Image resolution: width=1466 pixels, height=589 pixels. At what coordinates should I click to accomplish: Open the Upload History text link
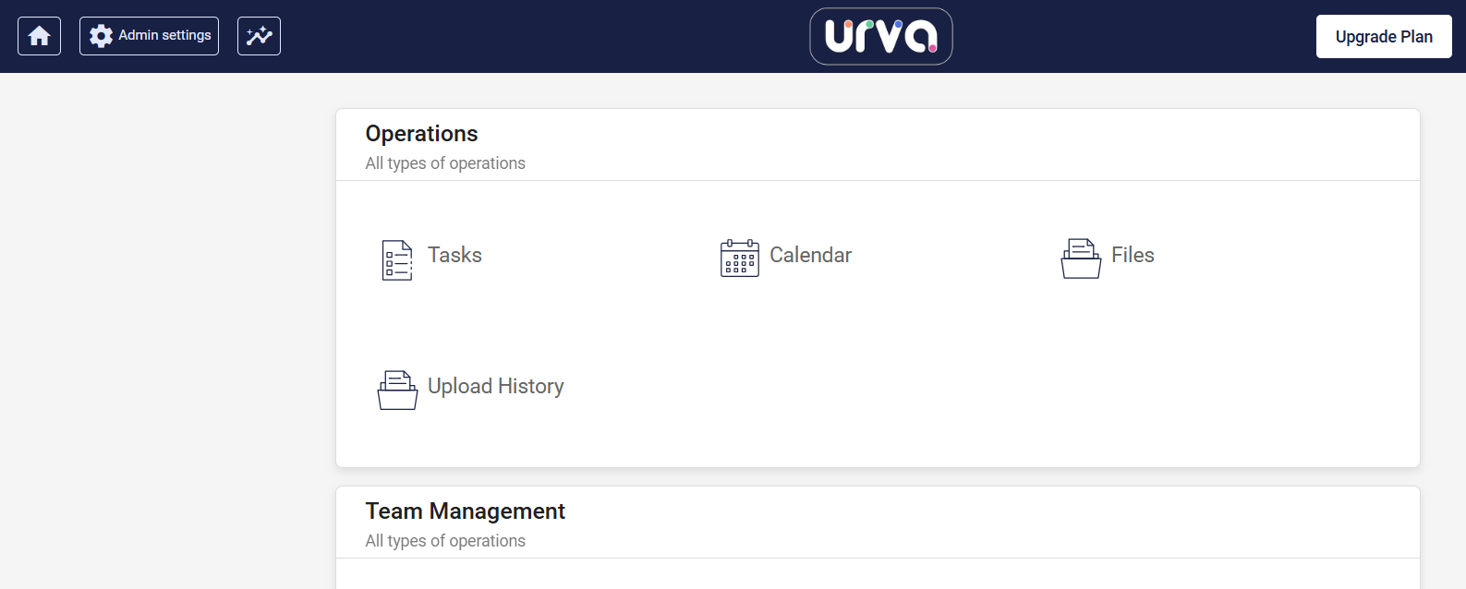(x=495, y=386)
